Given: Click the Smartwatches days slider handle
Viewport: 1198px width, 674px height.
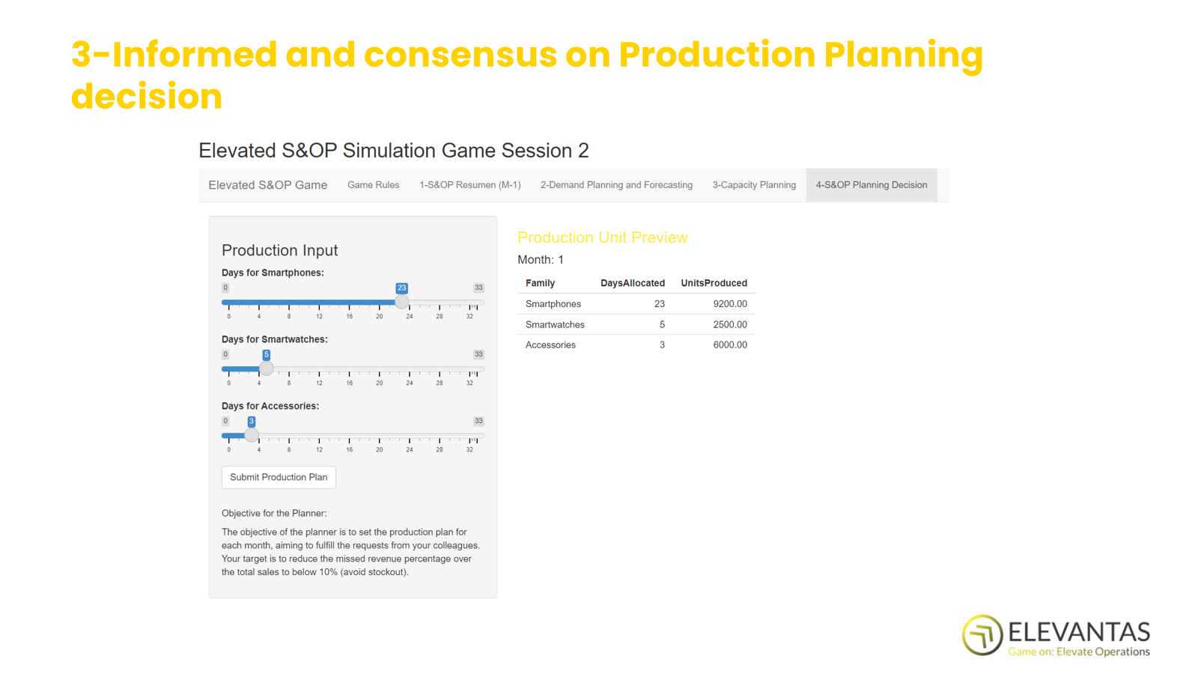Looking at the screenshot, I should [266, 368].
